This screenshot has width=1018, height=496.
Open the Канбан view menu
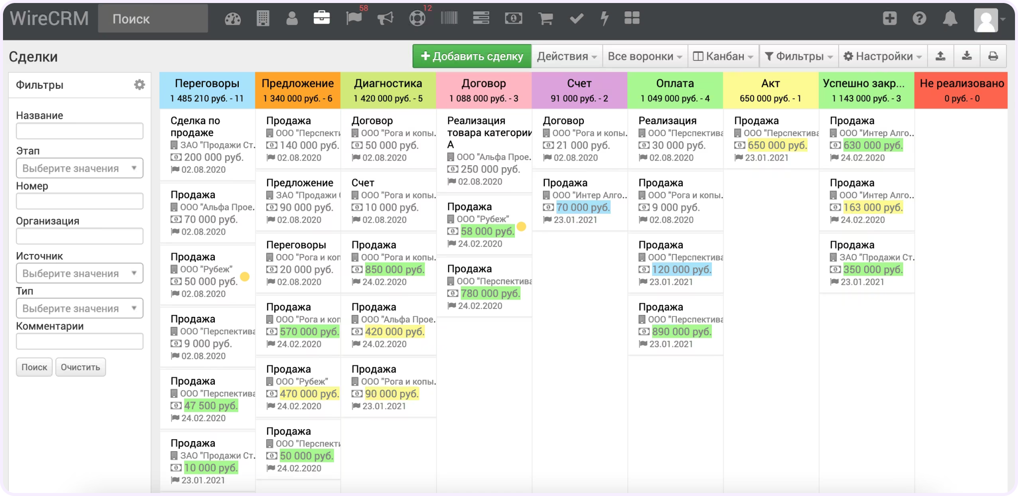723,56
